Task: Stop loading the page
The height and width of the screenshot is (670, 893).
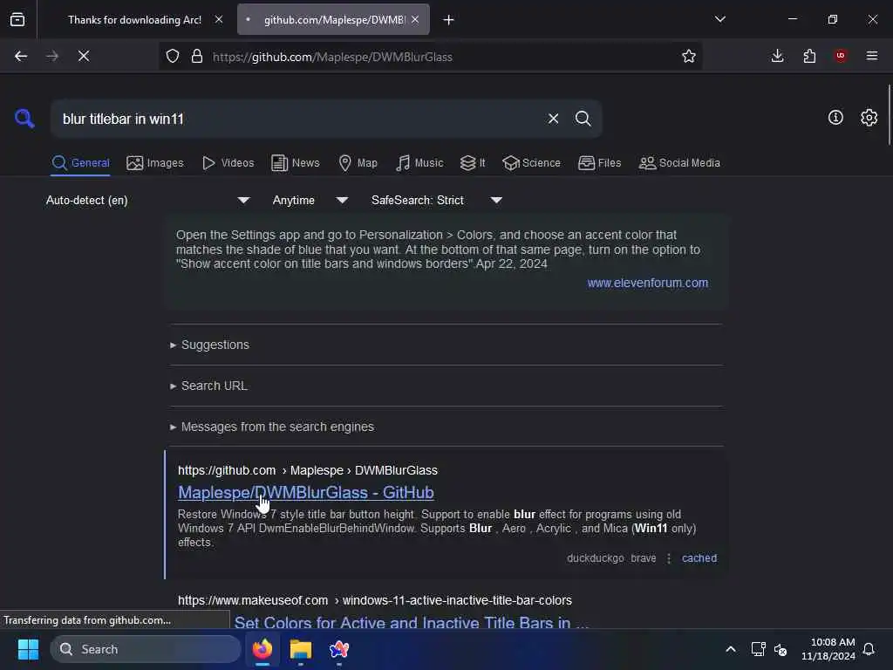Action: (84, 56)
